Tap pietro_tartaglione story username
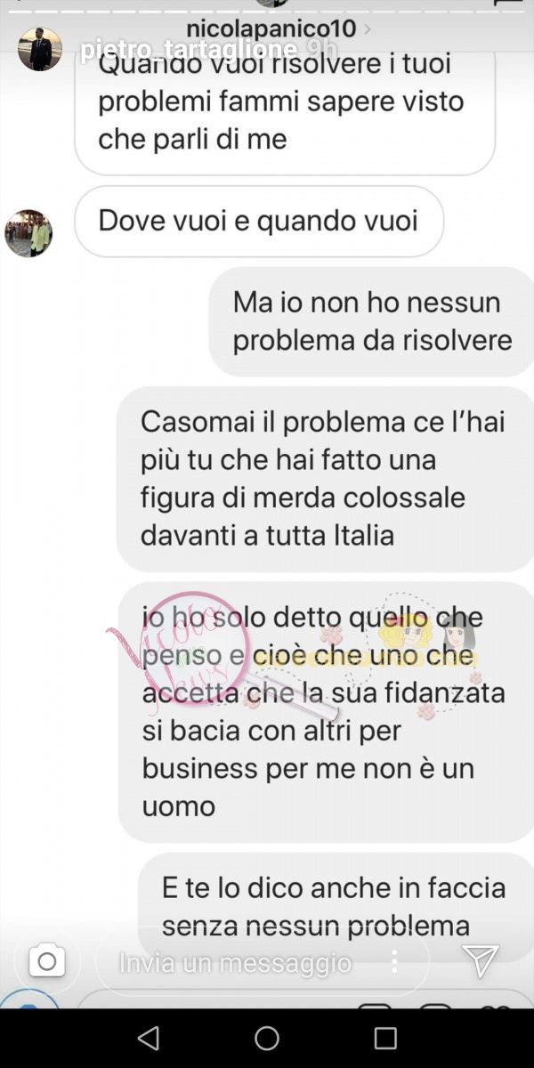This screenshot has width=534, height=1068. [190, 50]
